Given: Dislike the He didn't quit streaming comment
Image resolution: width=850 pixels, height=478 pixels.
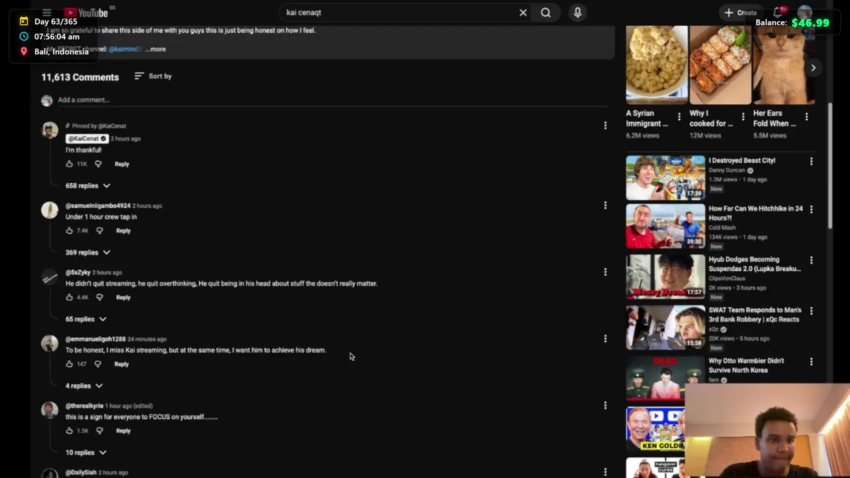Looking at the screenshot, I should coord(100,297).
